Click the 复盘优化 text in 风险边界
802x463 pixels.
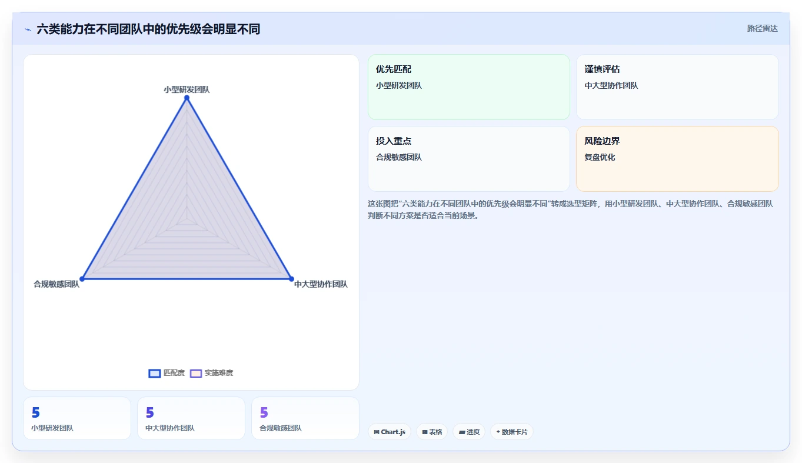[600, 157]
